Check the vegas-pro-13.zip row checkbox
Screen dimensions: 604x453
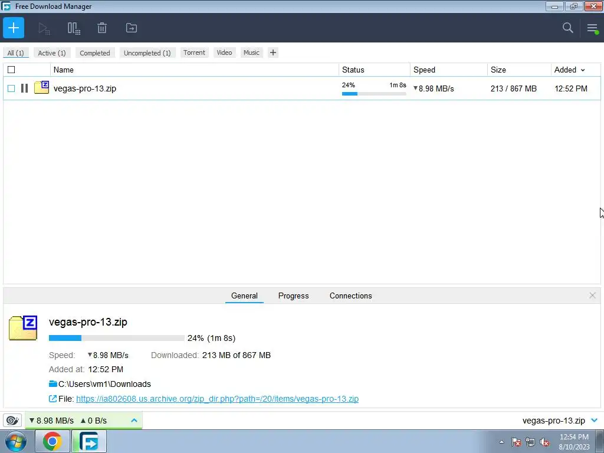click(11, 88)
